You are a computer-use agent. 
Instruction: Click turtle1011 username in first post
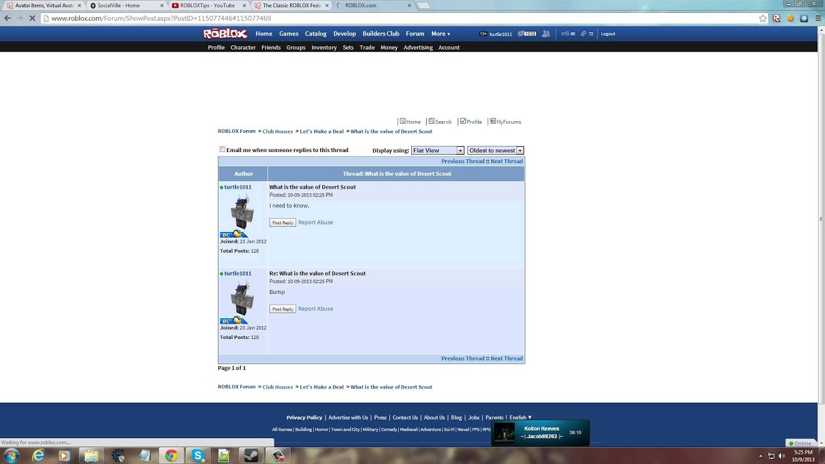pyautogui.click(x=238, y=187)
